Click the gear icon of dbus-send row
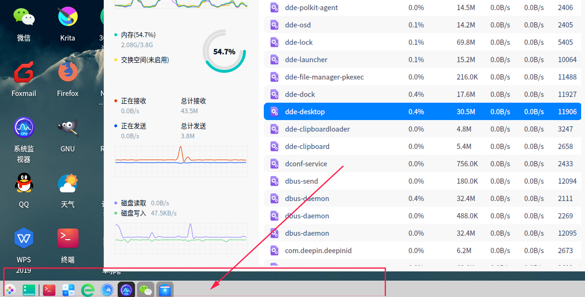This screenshot has height=297, width=585. pos(274,181)
